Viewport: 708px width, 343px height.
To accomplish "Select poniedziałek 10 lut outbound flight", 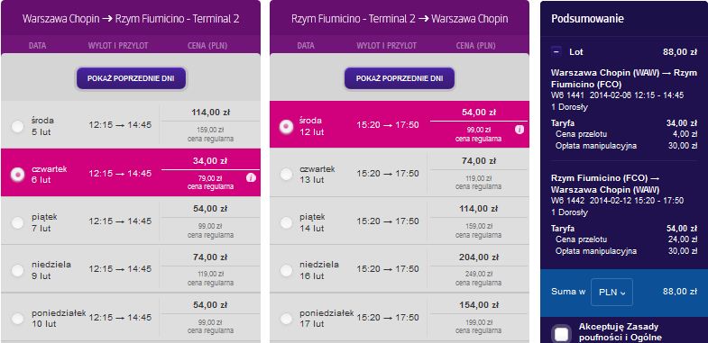I will click(x=18, y=319).
